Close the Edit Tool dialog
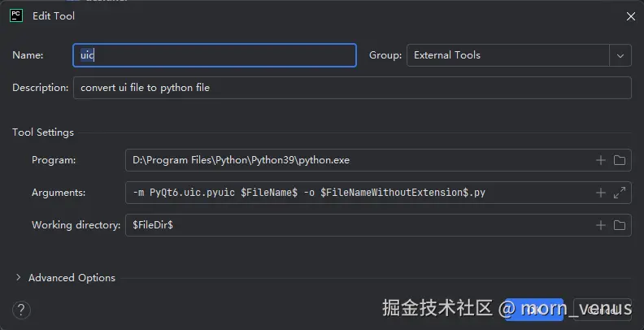The image size is (644, 330). (x=631, y=16)
